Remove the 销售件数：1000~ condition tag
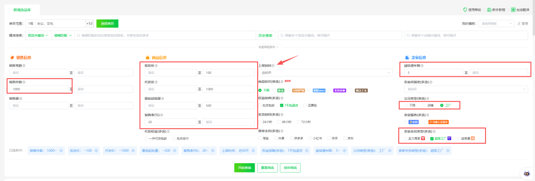 pos(61,150)
